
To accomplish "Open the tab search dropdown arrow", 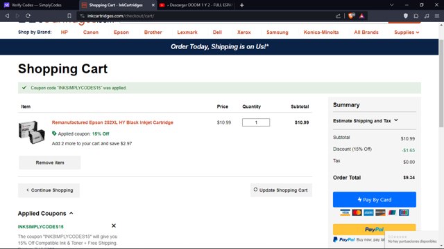I will (x=391, y=5).
